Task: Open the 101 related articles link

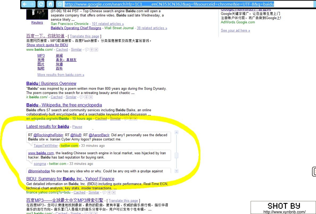Action: click(x=108, y=24)
